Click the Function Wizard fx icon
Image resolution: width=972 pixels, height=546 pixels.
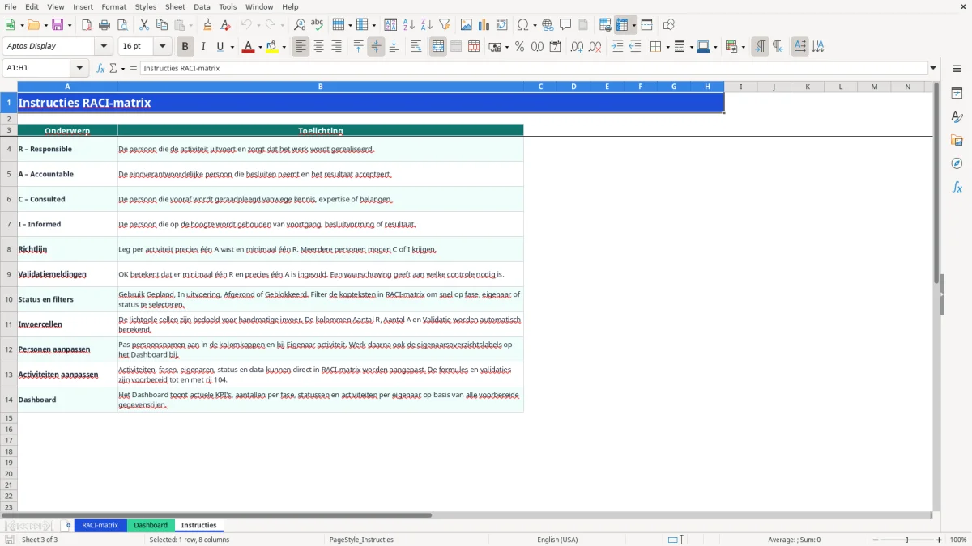click(x=100, y=69)
